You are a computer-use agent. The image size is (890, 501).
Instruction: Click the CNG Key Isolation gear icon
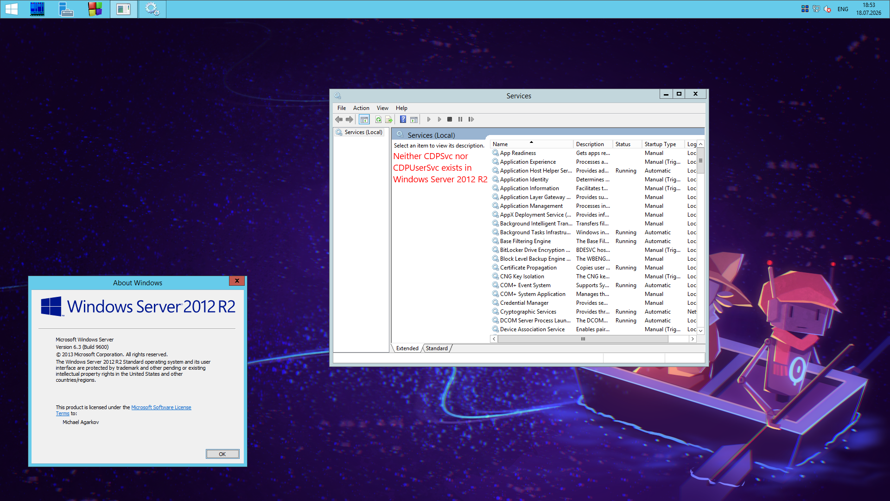click(x=496, y=276)
